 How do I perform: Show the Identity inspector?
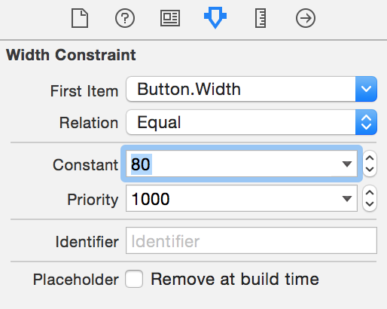click(x=170, y=18)
